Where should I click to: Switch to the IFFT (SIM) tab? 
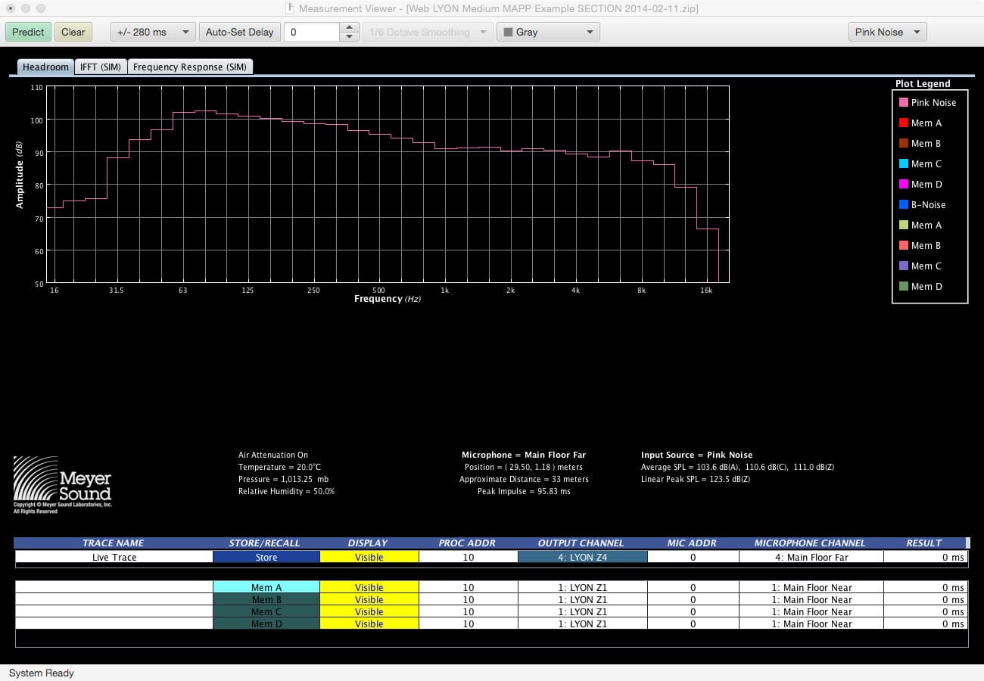click(101, 67)
